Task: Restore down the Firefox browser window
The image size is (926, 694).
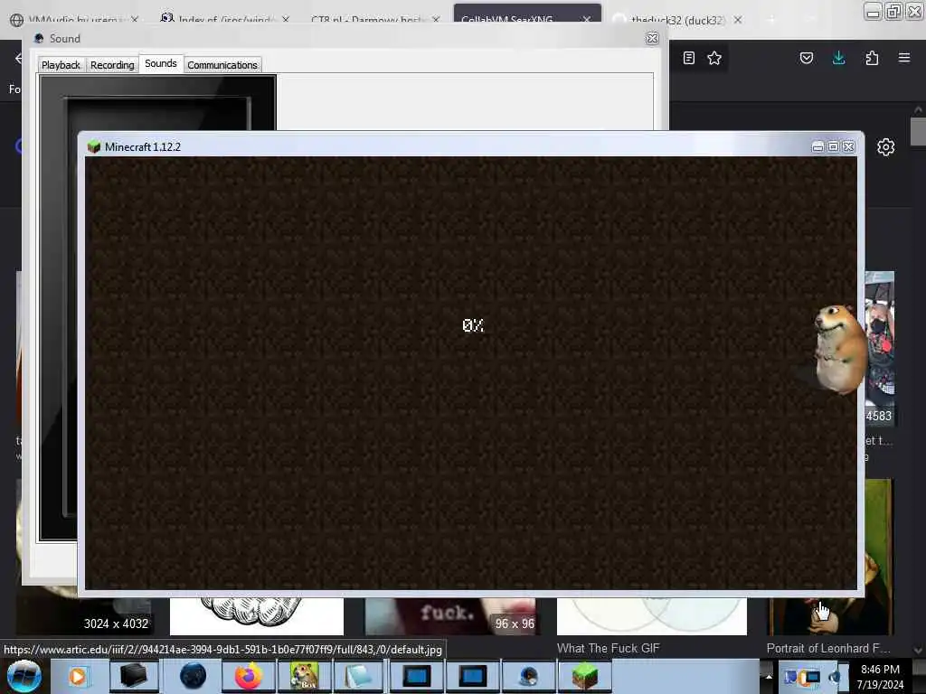Action: [x=893, y=11]
